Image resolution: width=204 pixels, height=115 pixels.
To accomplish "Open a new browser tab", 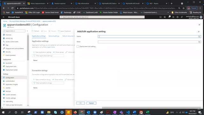I will pyautogui.click(x=171, y=4).
